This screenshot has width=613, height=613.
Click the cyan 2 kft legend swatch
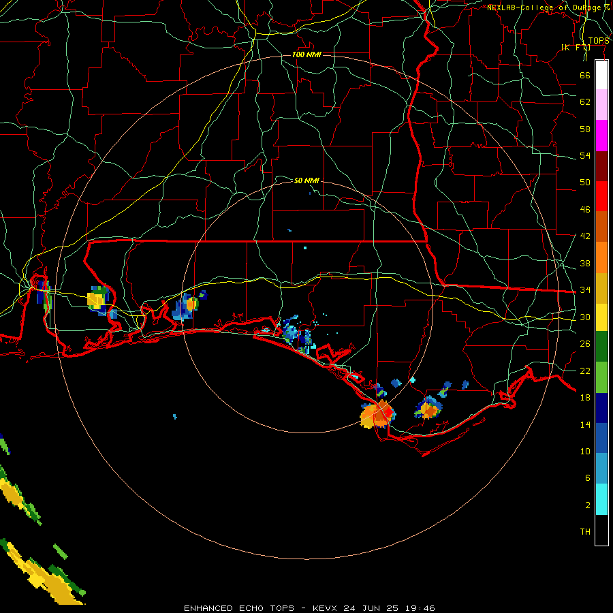(601, 499)
